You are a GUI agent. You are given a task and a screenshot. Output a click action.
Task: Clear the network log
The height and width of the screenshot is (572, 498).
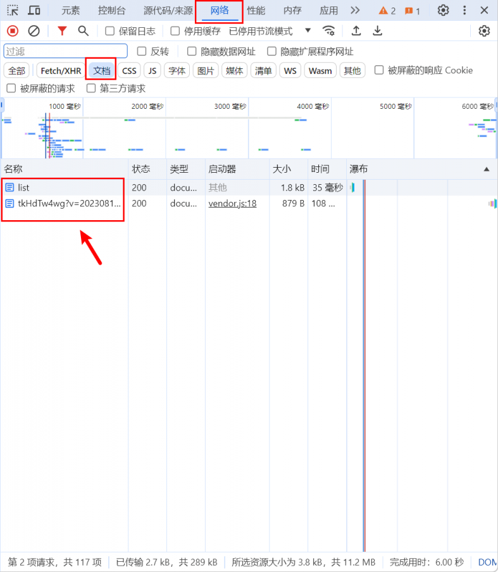34,31
